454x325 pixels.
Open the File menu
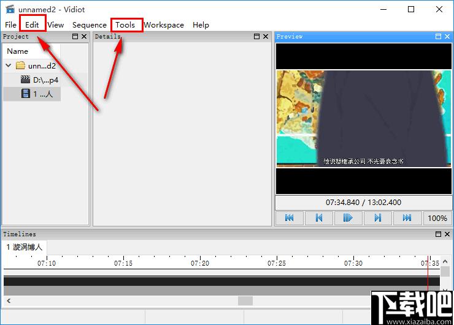pos(10,25)
